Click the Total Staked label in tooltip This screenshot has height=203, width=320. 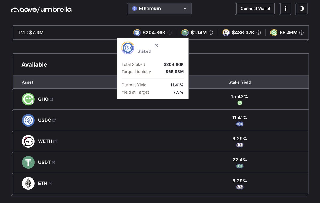pos(133,64)
